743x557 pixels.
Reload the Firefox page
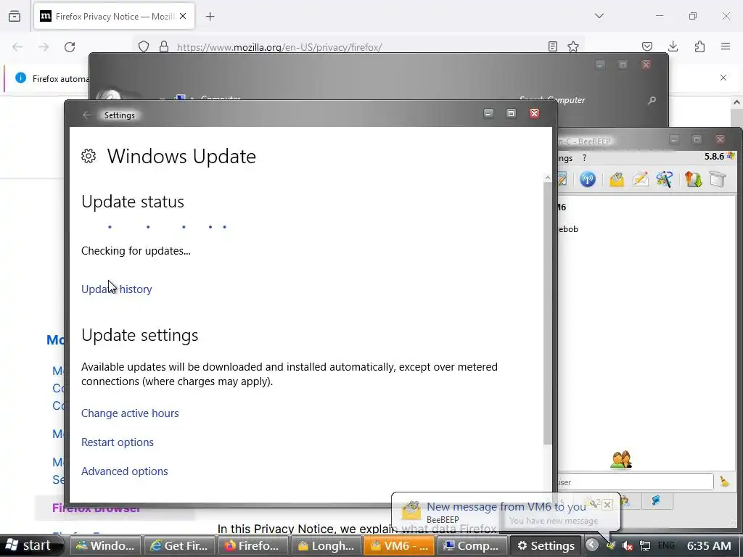click(x=70, y=47)
